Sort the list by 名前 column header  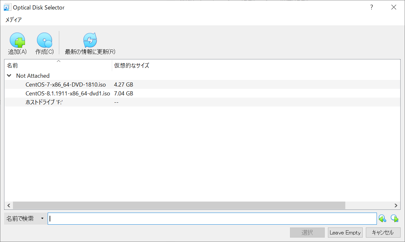pyautogui.click(x=58, y=66)
